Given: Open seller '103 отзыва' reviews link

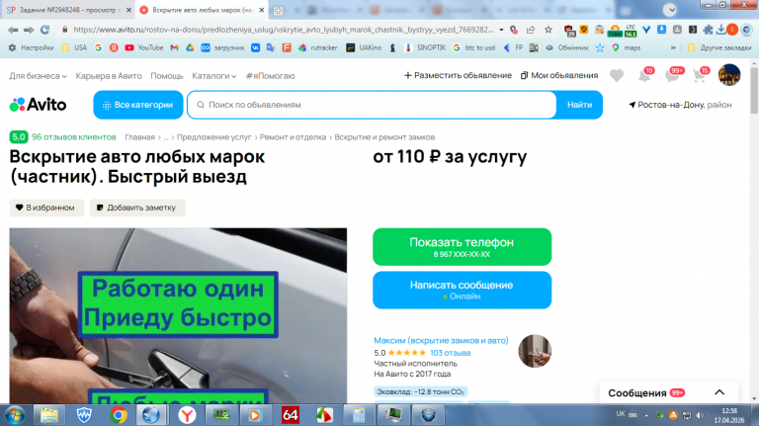Looking at the screenshot, I should tap(451, 353).
